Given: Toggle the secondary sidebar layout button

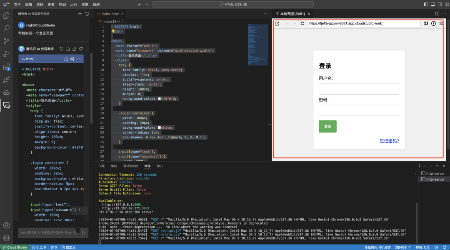Looking at the screenshot, I should click(x=440, y=4).
